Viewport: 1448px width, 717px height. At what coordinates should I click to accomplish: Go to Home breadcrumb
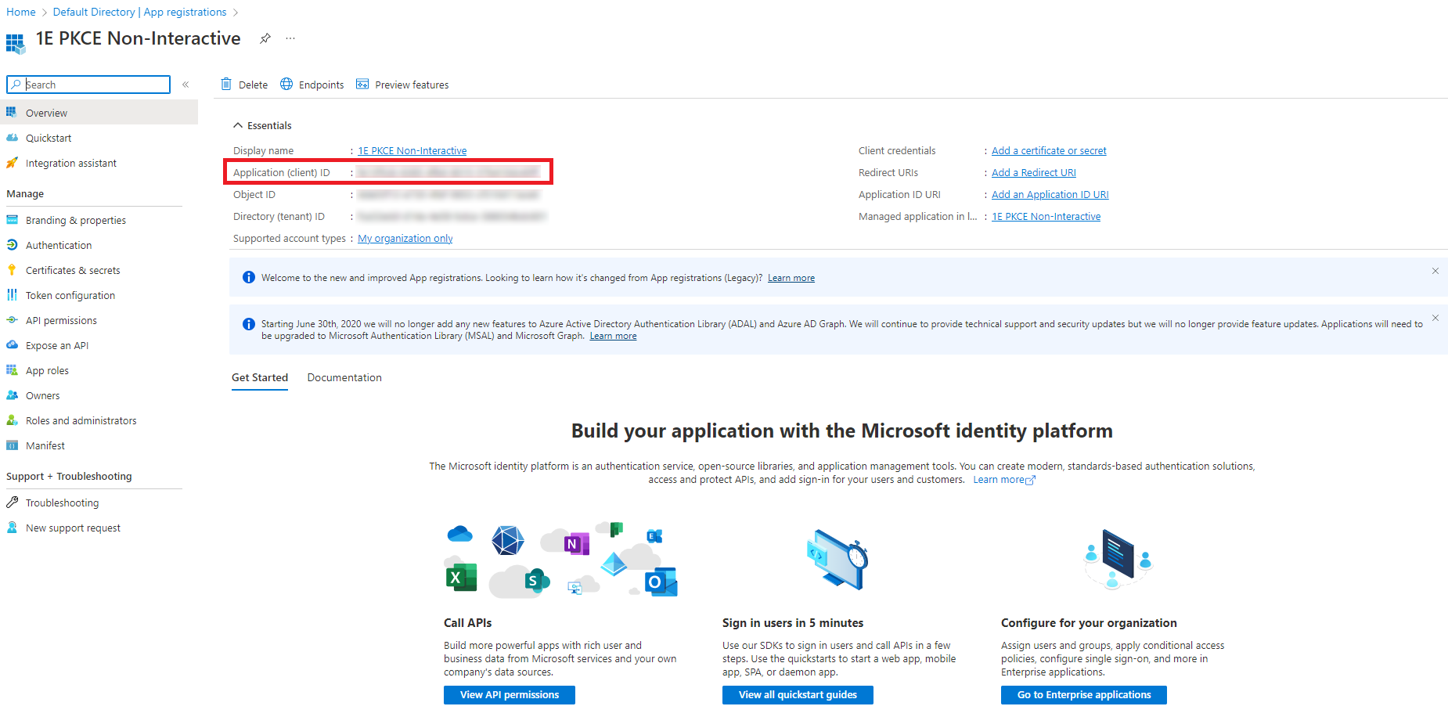[x=21, y=12]
